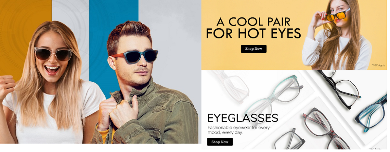Screen dimensions: 390x152
Task: Open the 'A Cool Pair For Hot Eyes' headline
Action: pos(253,28)
